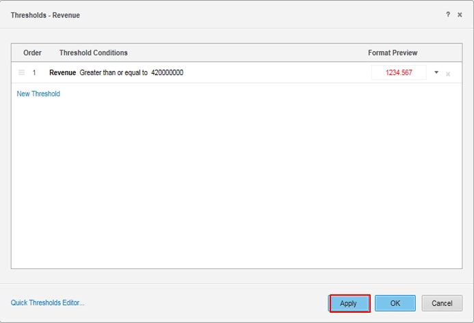Click the Order column header

coord(32,53)
